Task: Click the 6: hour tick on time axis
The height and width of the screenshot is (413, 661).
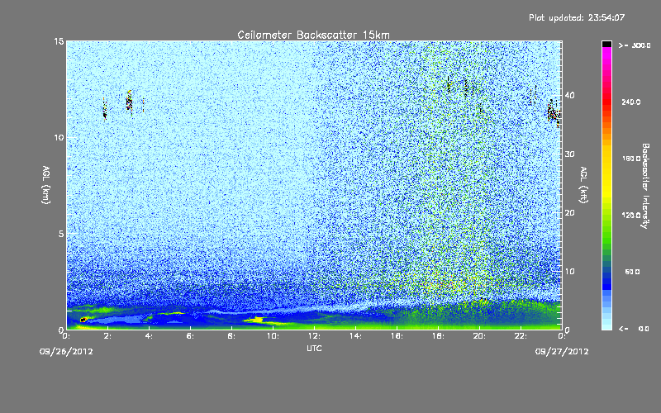Action: click(x=191, y=336)
